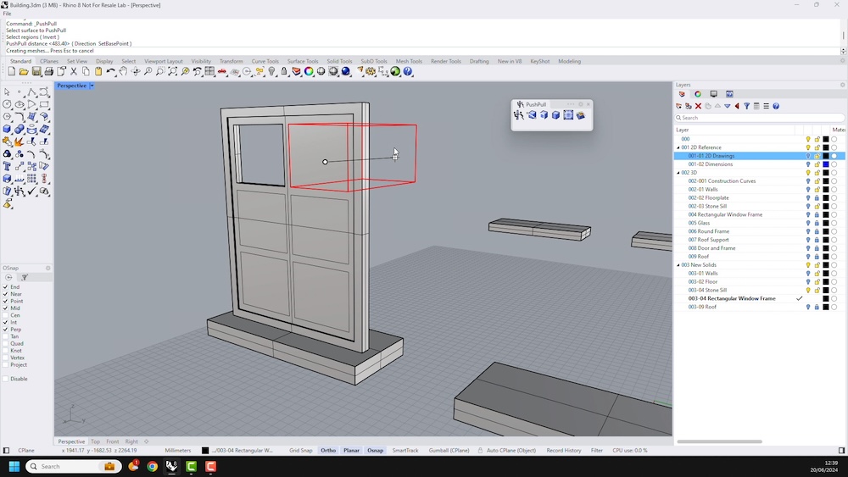This screenshot has width=848, height=477.
Task: Open the File menu
Action: click(x=7, y=14)
